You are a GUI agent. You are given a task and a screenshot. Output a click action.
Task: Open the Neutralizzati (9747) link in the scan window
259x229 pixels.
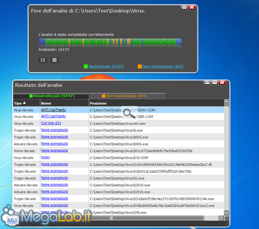pyautogui.click(x=106, y=66)
